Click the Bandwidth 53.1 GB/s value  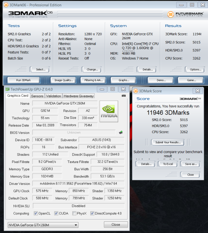[107, 176]
